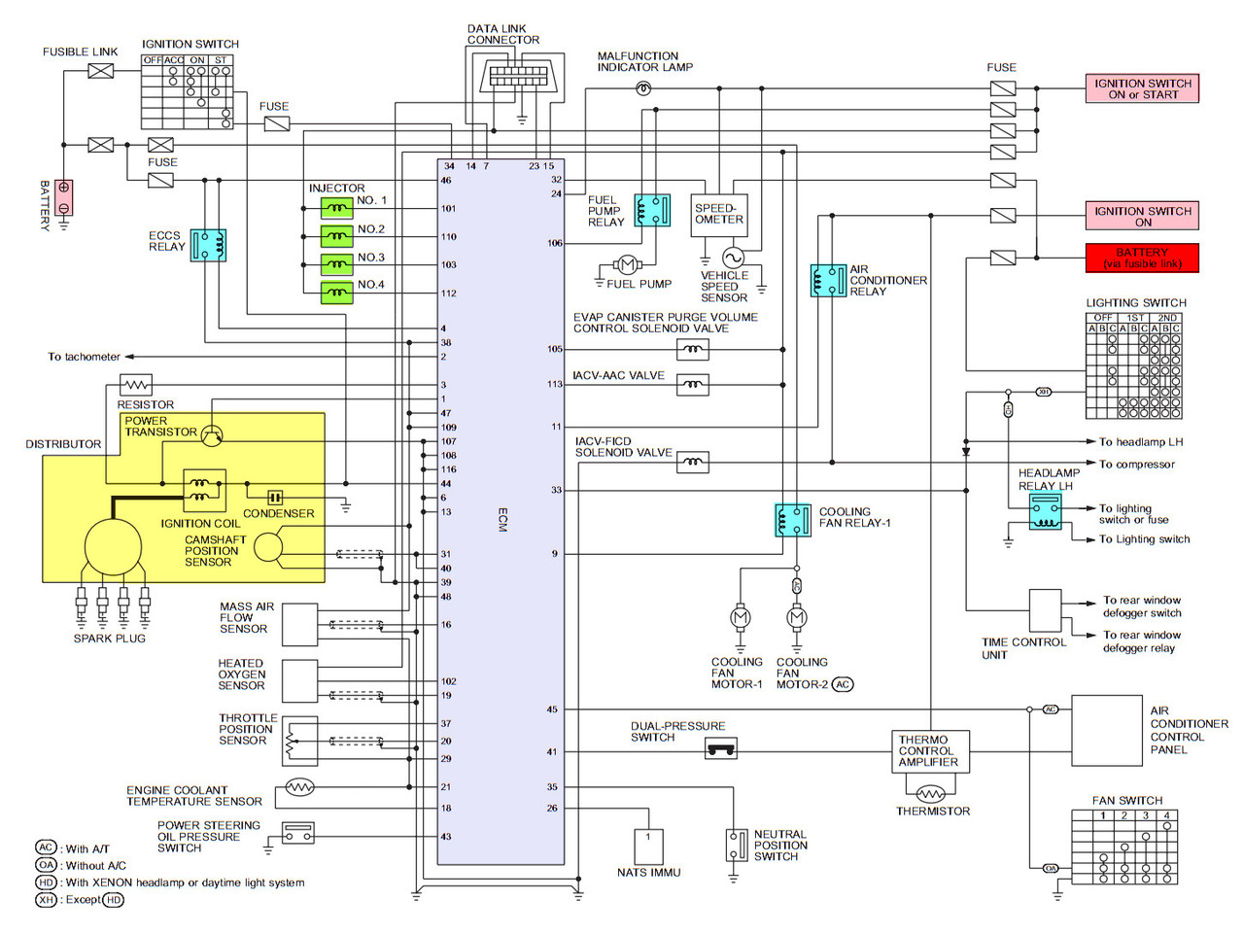Image resolution: width=1244 pixels, height=934 pixels.
Task: Select the speedometer box
Action: click(719, 214)
